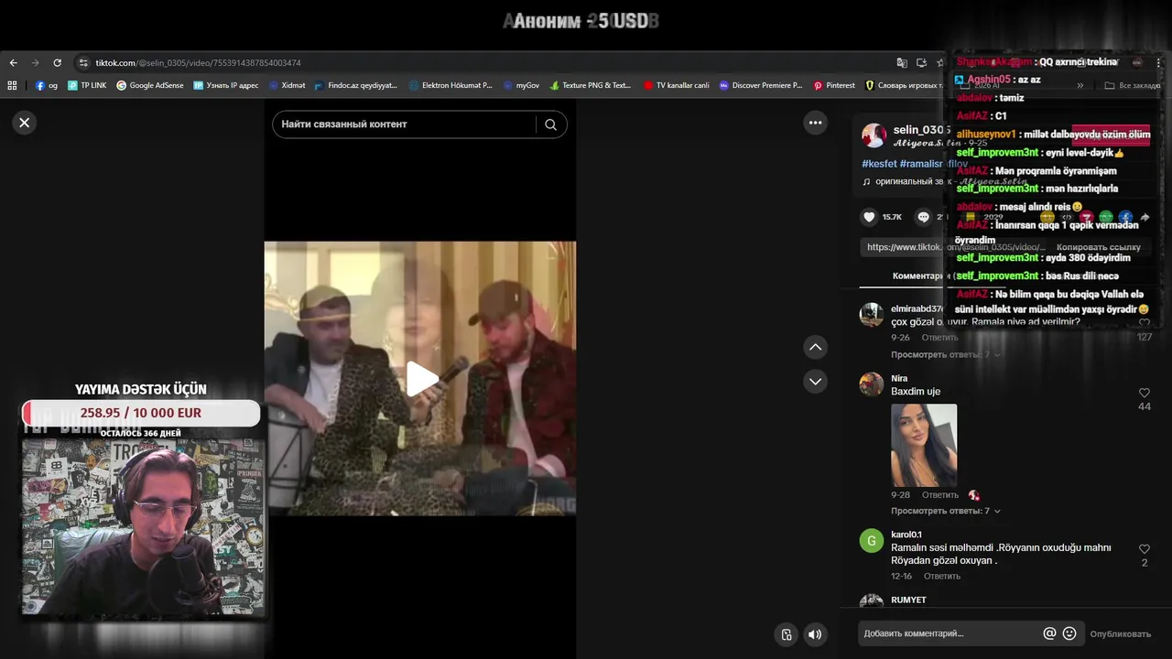Click the 258.95 / 10 000 EUR donation bar
The width and height of the screenshot is (1172, 659).
[141, 413]
